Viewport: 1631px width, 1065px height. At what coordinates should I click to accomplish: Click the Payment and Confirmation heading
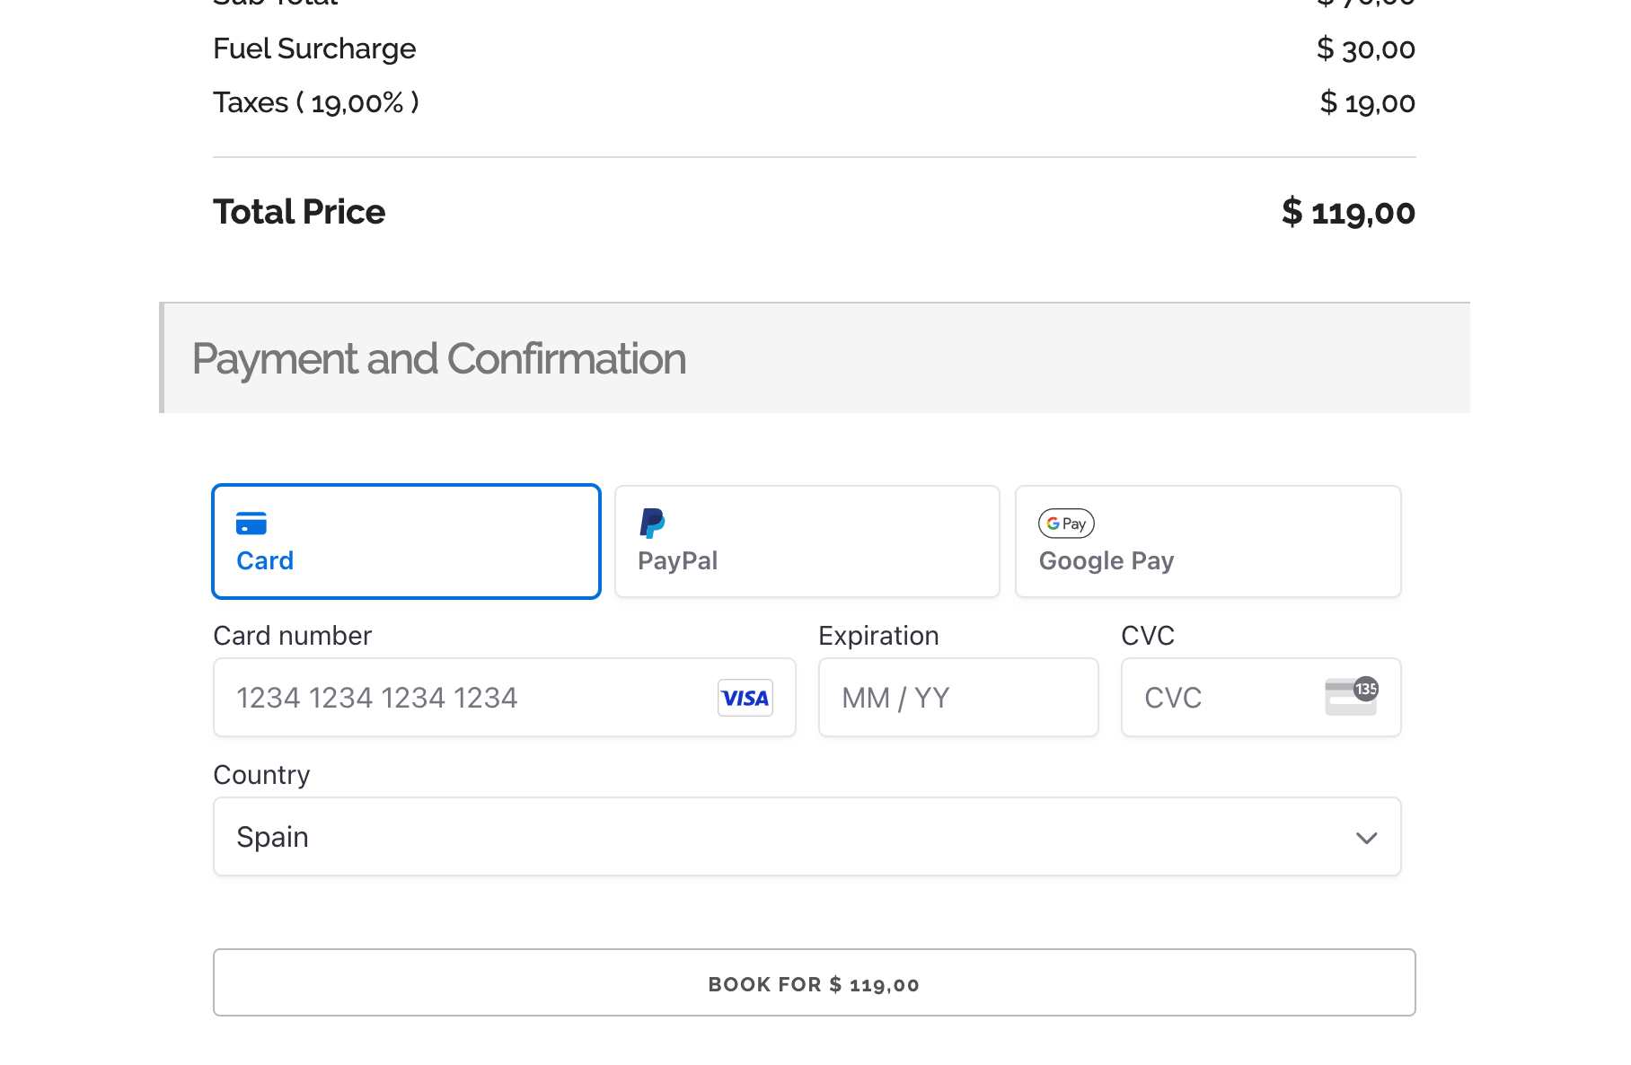[x=438, y=359]
